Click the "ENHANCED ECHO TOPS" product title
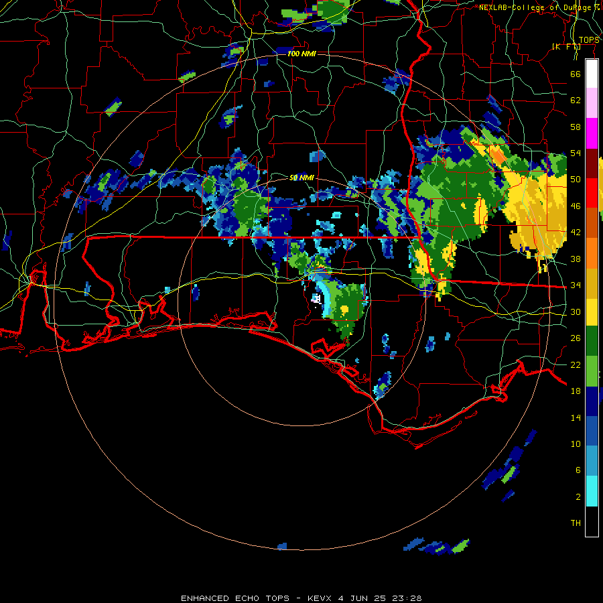 point(235,598)
